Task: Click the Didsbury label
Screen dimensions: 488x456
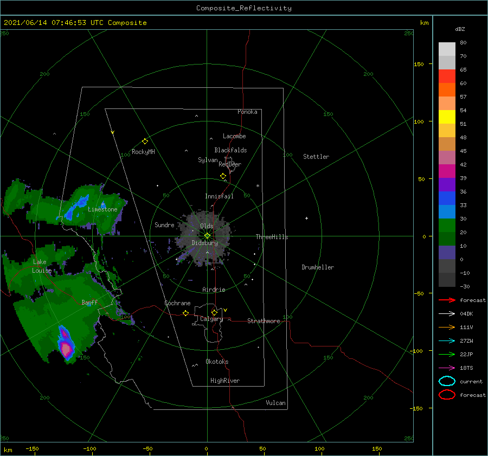Action: [x=204, y=243]
